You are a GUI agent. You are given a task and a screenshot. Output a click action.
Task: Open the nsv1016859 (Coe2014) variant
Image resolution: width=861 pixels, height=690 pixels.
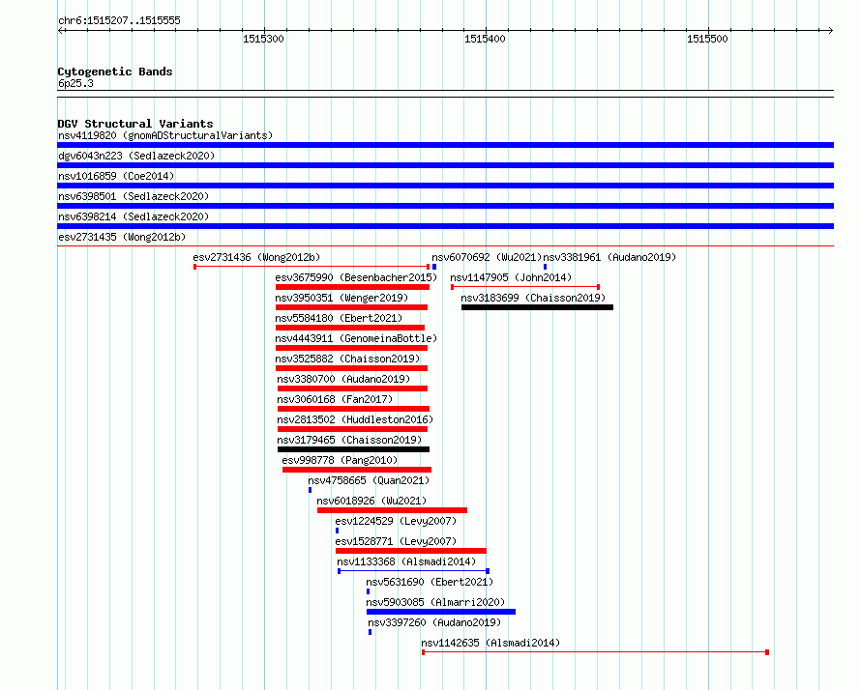pos(116,176)
